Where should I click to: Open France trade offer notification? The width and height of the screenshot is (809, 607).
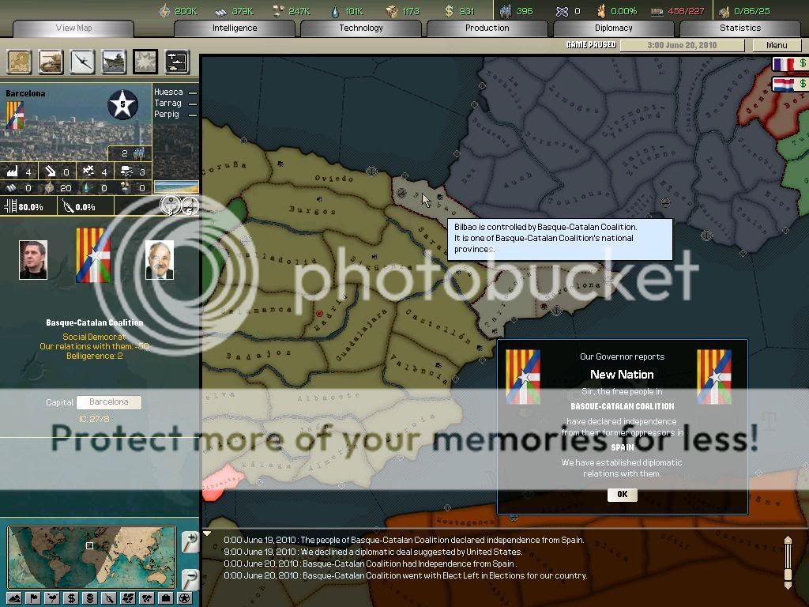(790, 64)
